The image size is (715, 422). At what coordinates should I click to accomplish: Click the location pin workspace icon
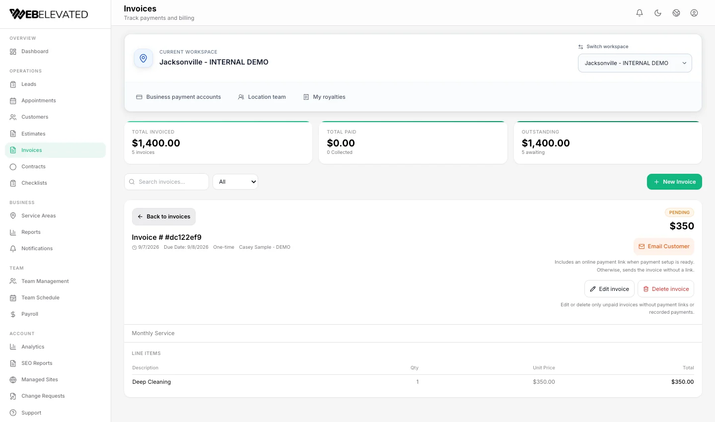143,58
